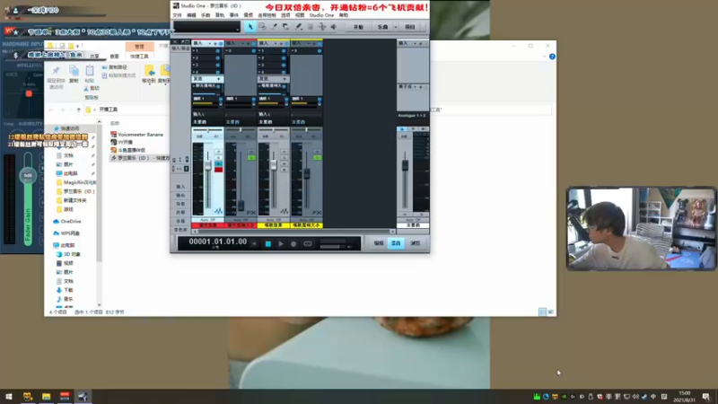The height and width of the screenshot is (404, 718).
Task: Select the Paint (pencil) tool in Studio One
Action: (x=298, y=27)
